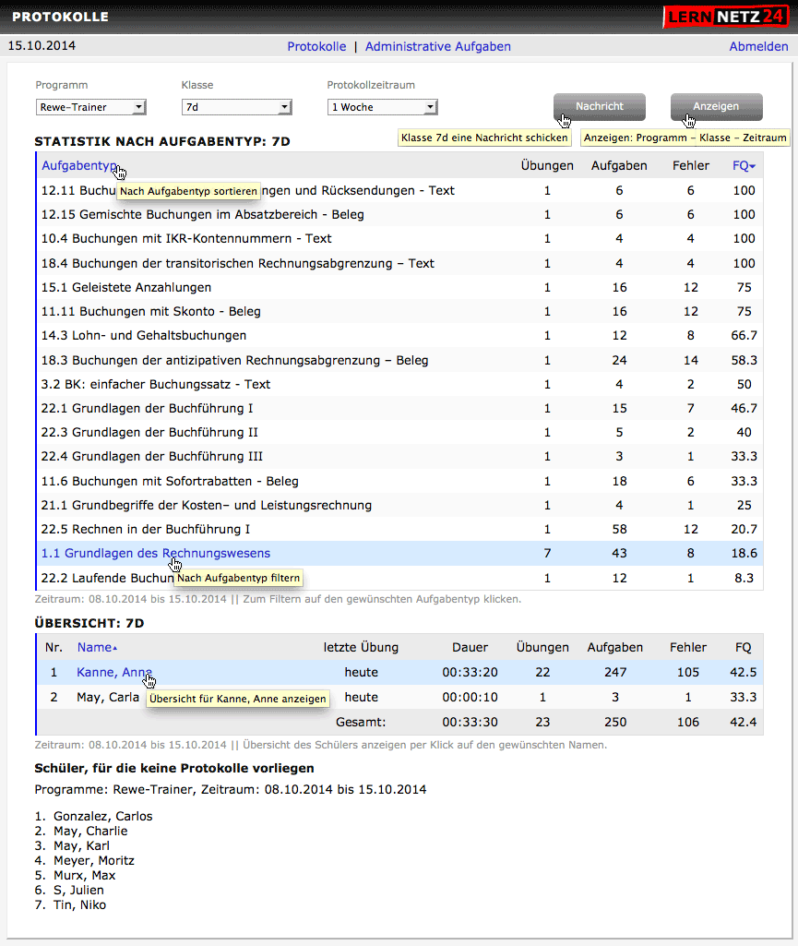Click the LernNetz24 logo
This screenshot has height=946, width=798.
(x=726, y=17)
